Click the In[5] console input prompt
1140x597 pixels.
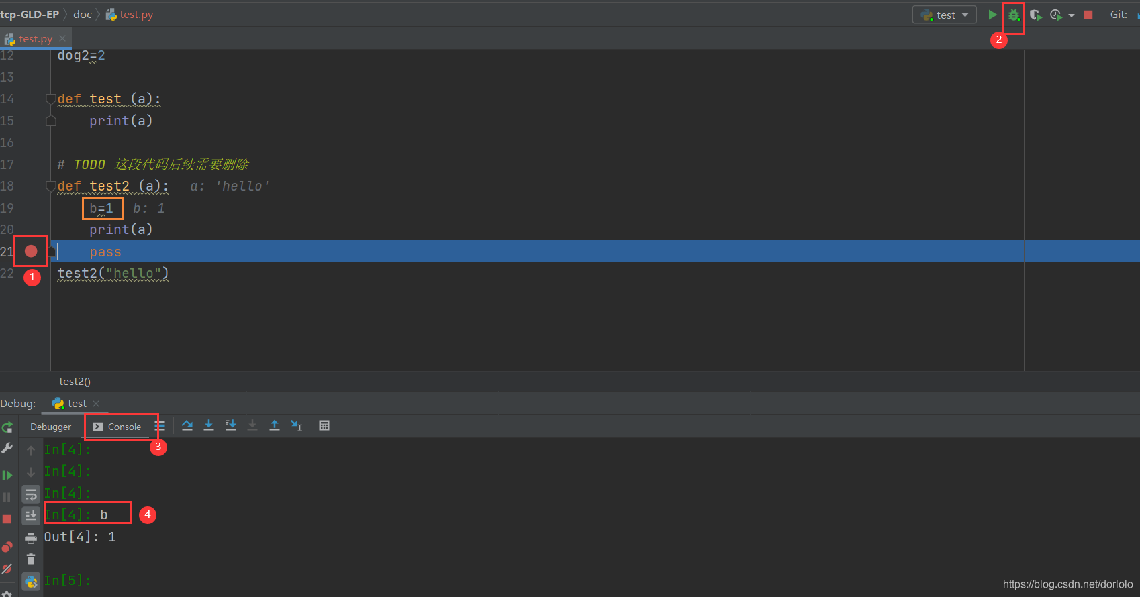(67, 580)
